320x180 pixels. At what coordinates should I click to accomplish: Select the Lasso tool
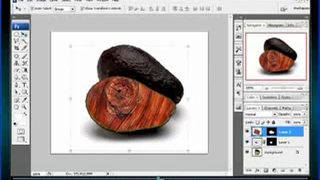tap(17, 41)
